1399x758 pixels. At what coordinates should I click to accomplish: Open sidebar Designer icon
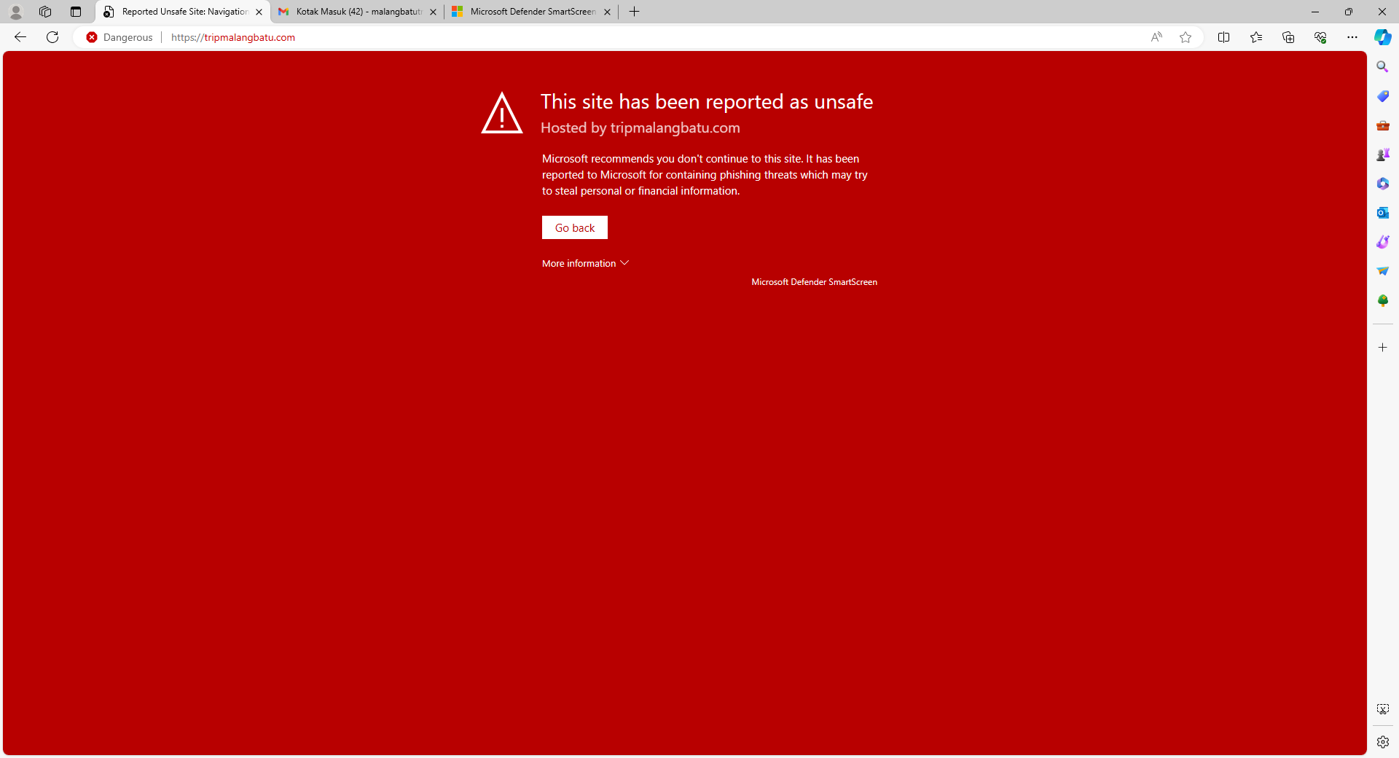1382,242
